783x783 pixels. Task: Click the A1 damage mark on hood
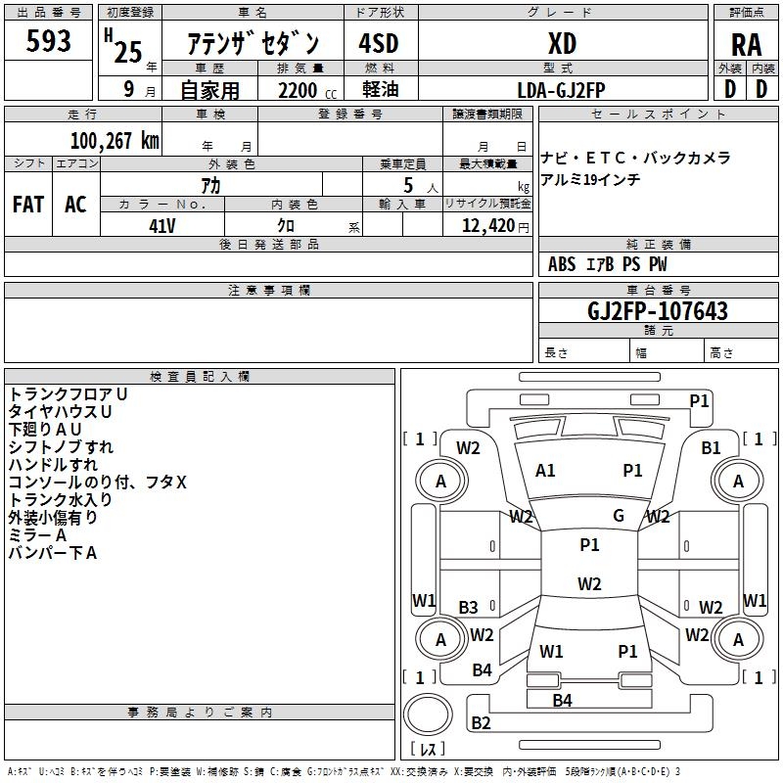click(x=546, y=471)
